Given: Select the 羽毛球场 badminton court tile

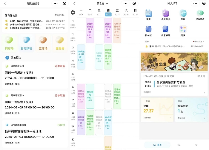Looking at the screenshot, I should (26, 43).
